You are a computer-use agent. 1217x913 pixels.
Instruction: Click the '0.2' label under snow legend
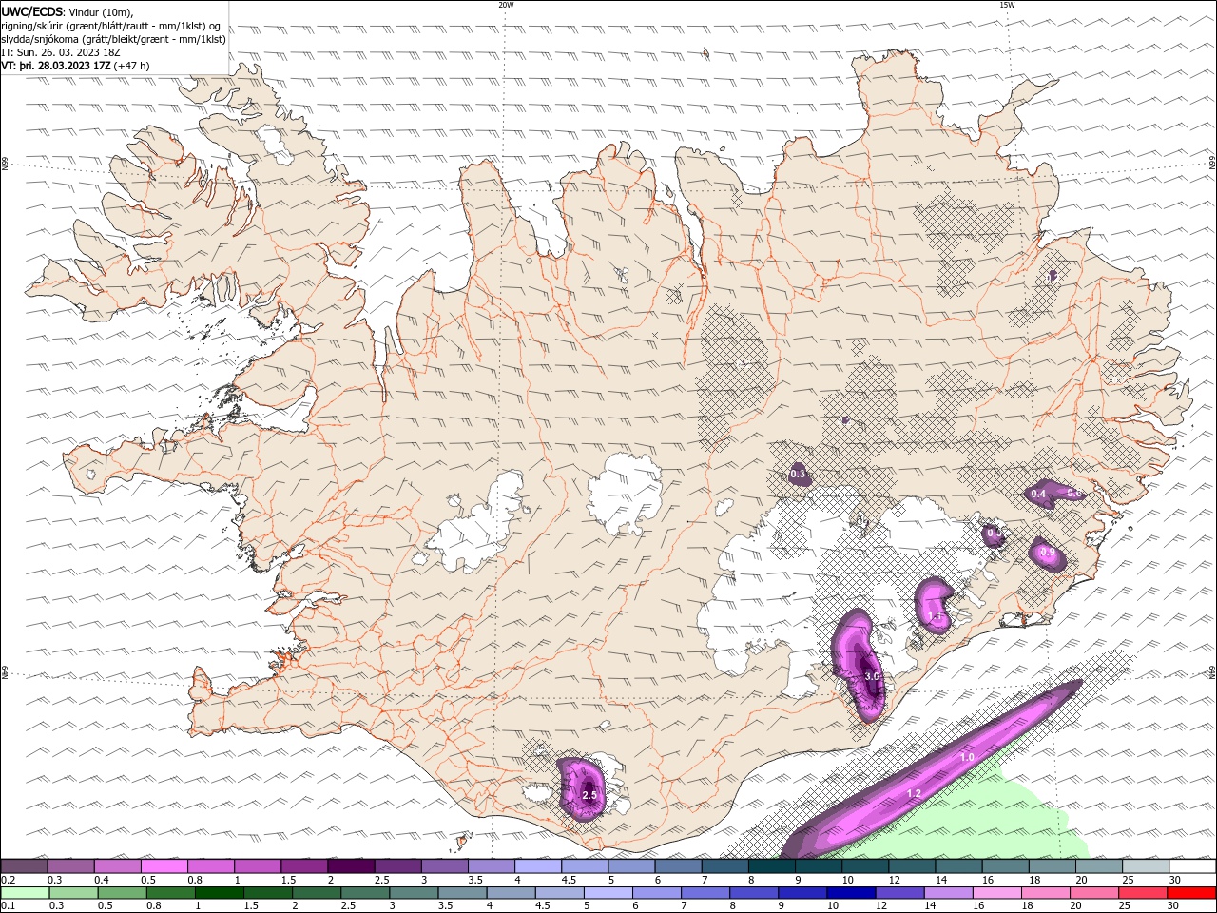[8, 880]
